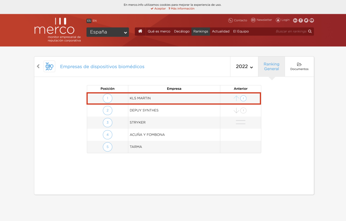Open merco's Twitter page
The image size is (346, 221).
coord(306,20)
